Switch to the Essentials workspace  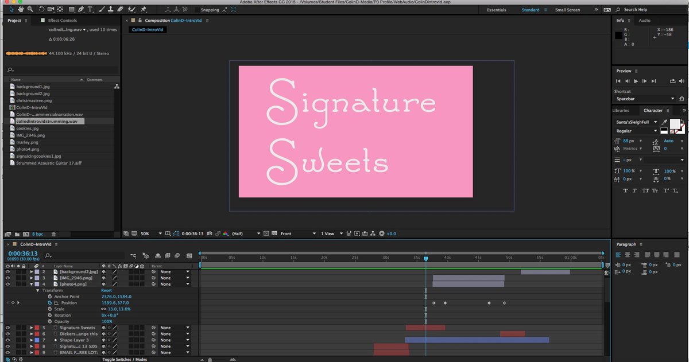tap(497, 10)
